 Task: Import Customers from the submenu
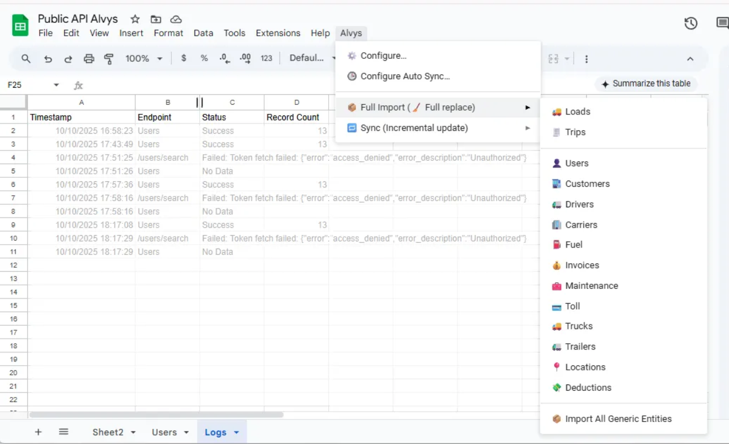coord(624,184)
